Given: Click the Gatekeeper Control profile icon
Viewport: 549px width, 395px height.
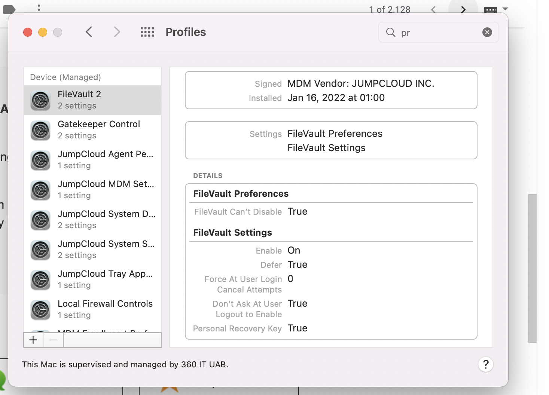Looking at the screenshot, I should coord(40,130).
